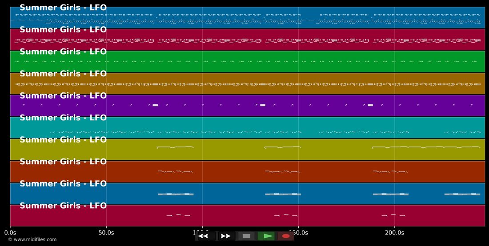Select the 200.0s time axis label
Image resolution: width=489 pixels, height=246 pixels.
394,233
